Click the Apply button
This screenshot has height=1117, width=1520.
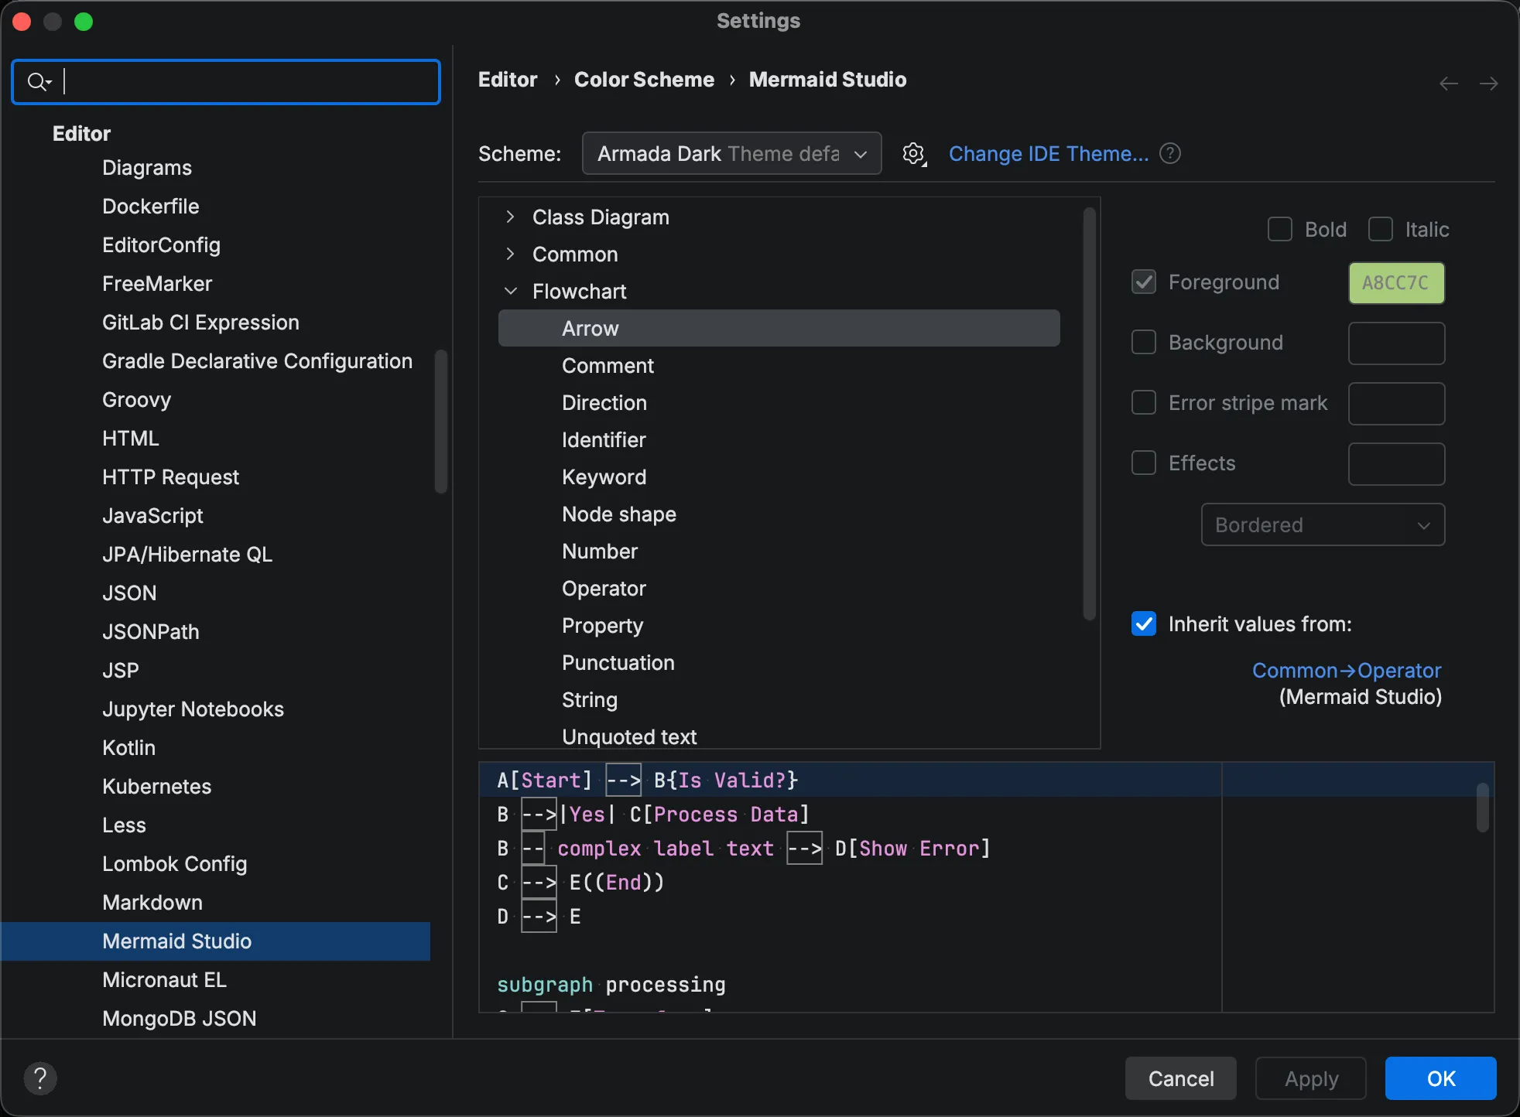pos(1311,1078)
